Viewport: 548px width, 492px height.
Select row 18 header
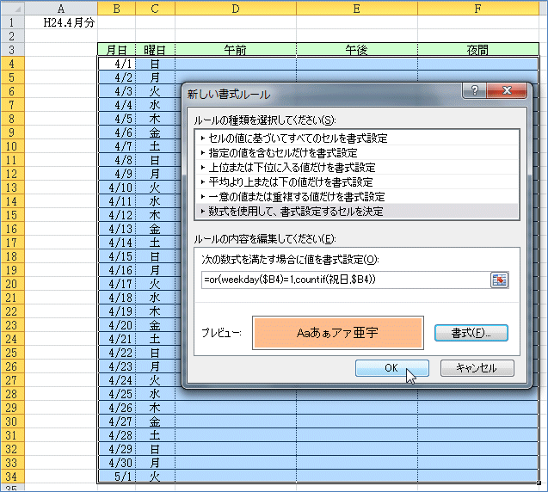tap(12, 256)
